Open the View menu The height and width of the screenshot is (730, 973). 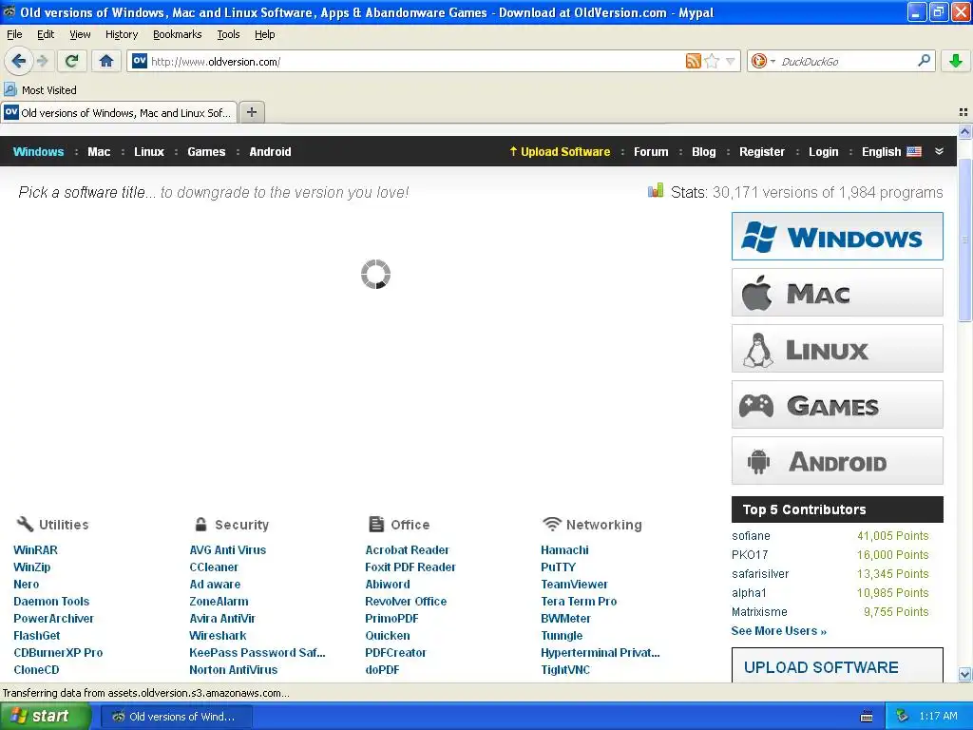[x=80, y=34]
